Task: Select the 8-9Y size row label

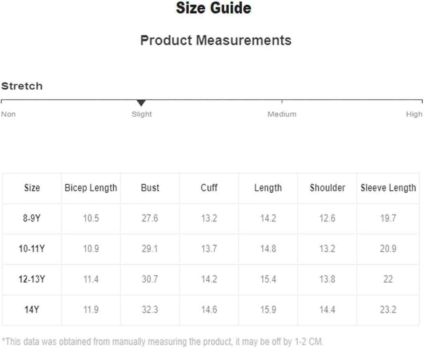Action: [31, 218]
